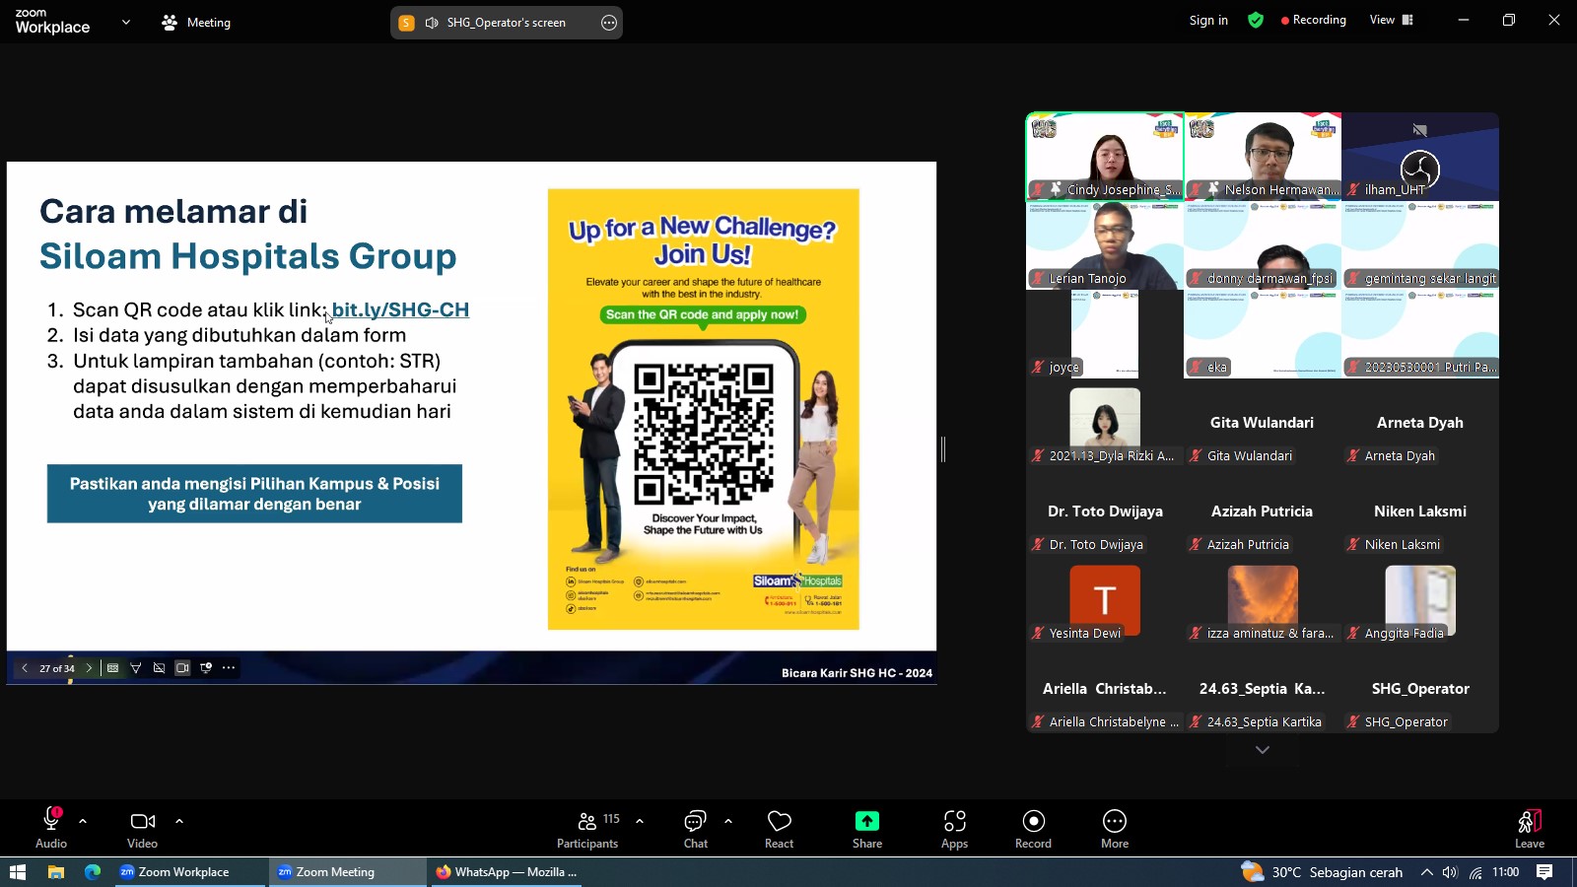Open the More options menu
The width and height of the screenshot is (1577, 887).
[1115, 829]
